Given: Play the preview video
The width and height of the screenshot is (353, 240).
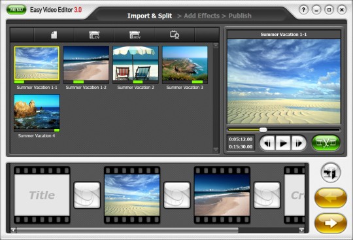Looking at the screenshot, I should 283,143.
